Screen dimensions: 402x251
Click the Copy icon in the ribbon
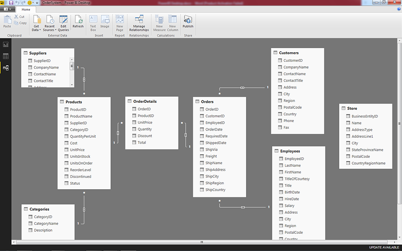[x=16, y=23]
